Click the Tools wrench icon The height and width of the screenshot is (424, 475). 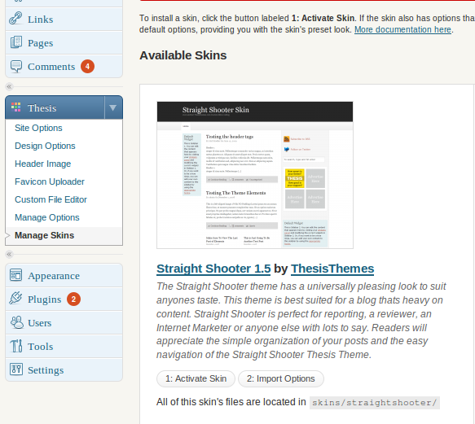coord(16,346)
